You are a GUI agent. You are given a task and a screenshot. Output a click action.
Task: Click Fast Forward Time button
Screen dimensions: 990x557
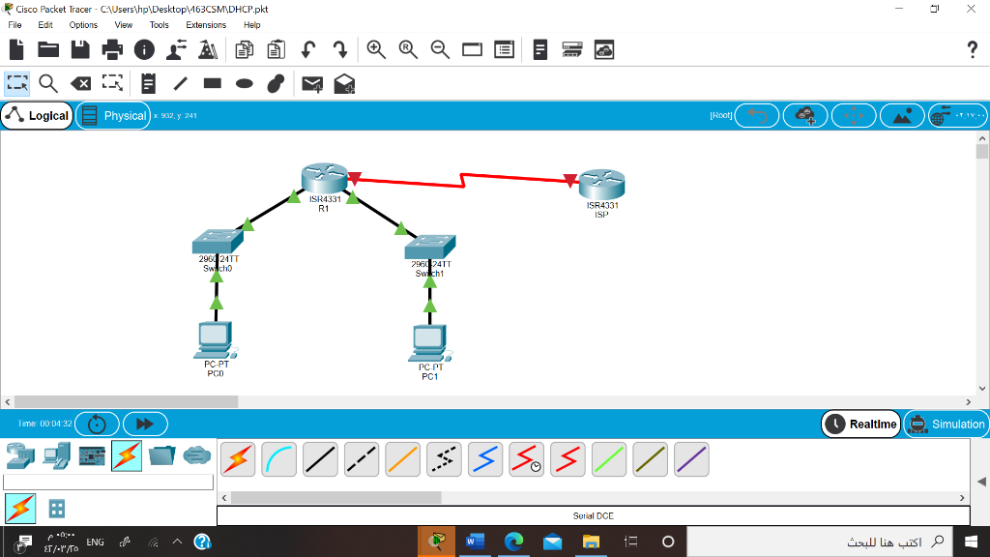145,424
